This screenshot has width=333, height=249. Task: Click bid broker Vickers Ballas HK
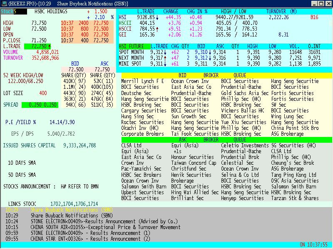(x=243, y=110)
